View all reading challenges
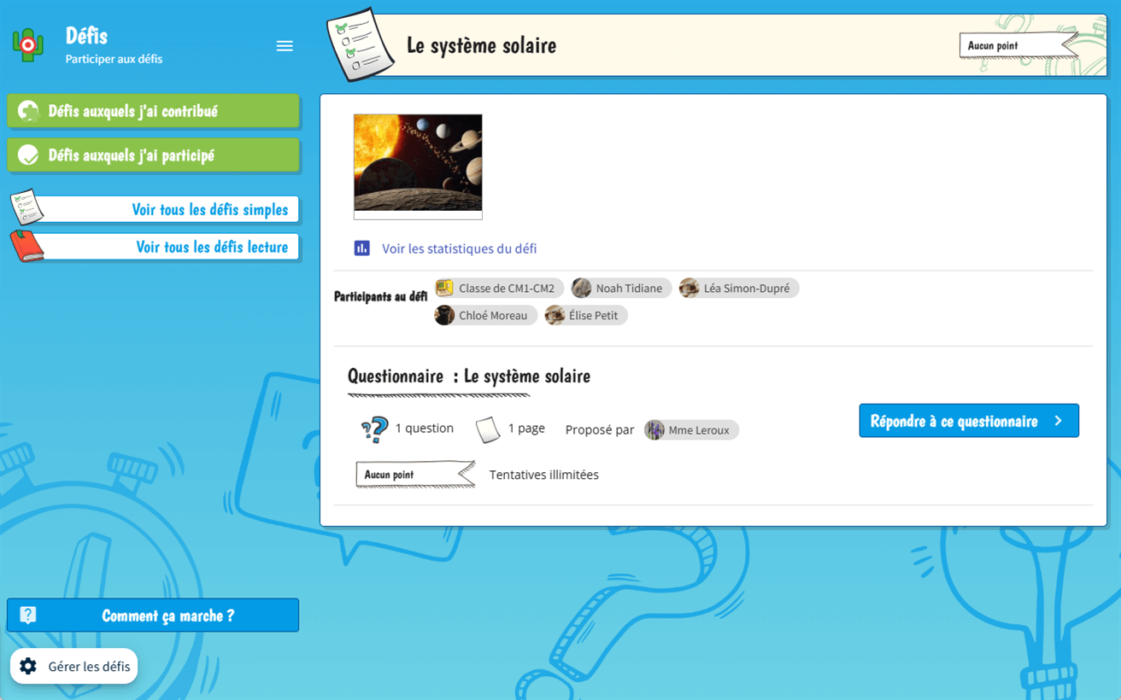1121x700 pixels. [x=169, y=248]
